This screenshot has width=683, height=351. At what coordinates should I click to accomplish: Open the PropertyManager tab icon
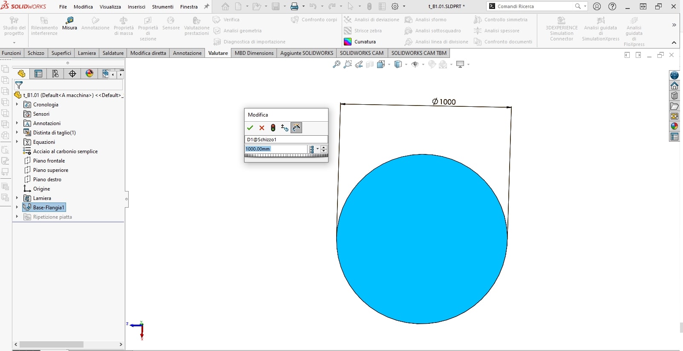38,74
